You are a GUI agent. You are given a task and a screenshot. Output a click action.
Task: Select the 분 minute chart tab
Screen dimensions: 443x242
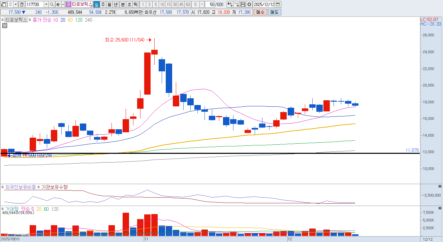click(x=123, y=4)
